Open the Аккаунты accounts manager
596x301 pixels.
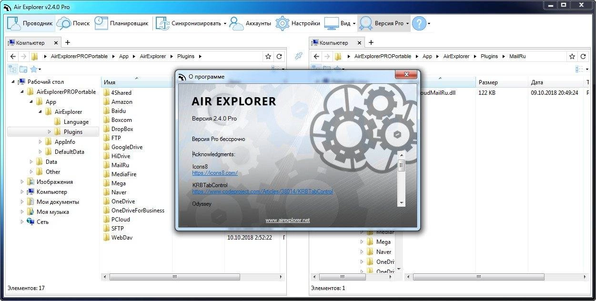click(250, 23)
